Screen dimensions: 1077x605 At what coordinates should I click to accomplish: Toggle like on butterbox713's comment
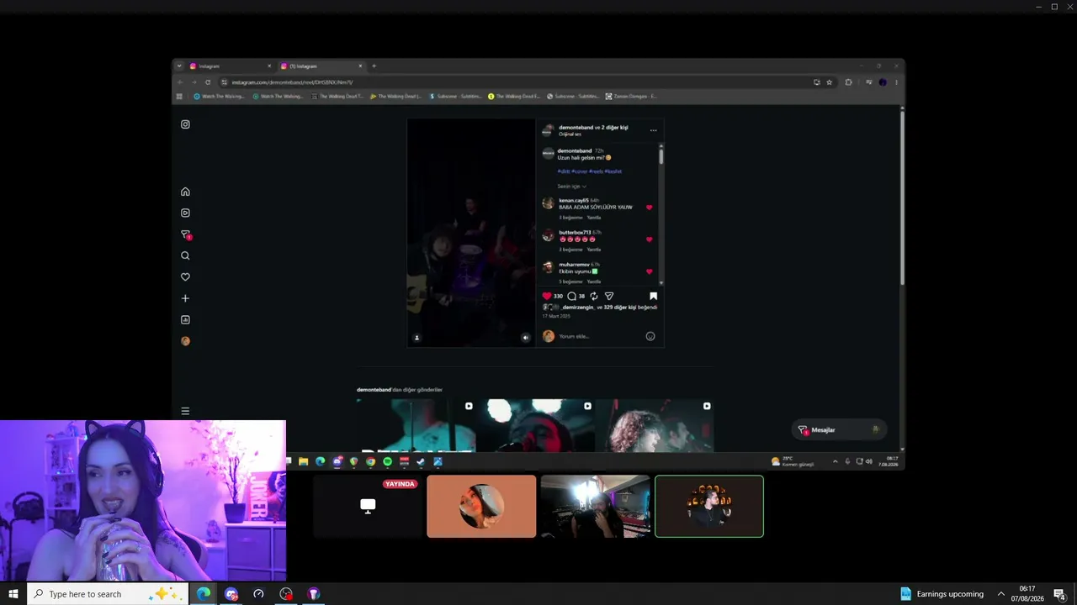coord(649,239)
